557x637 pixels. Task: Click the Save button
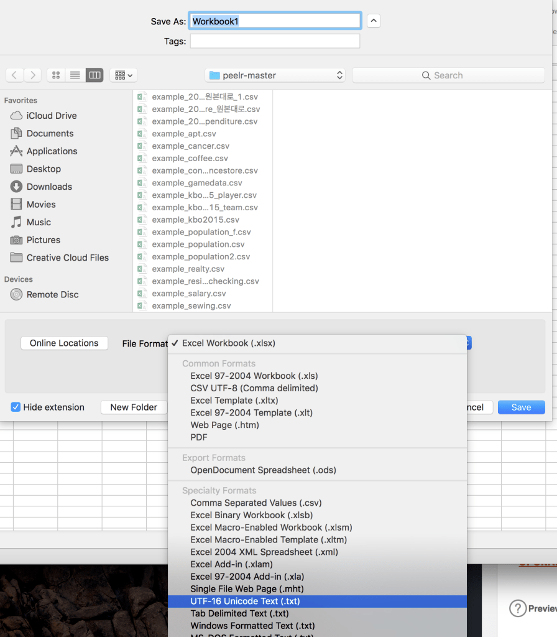[x=522, y=407]
